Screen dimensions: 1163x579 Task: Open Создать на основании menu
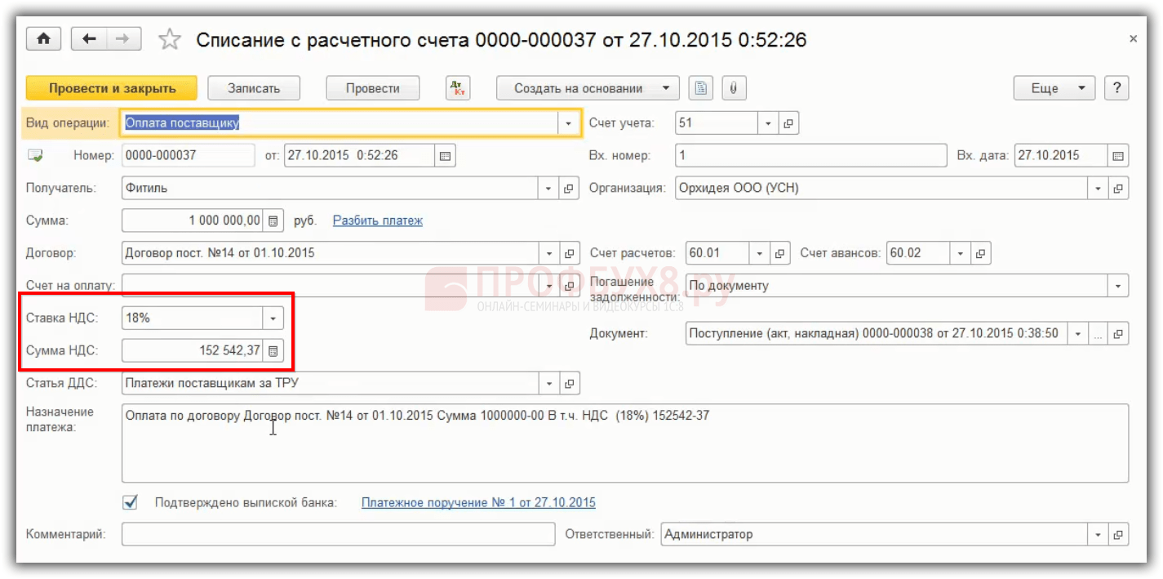pos(587,88)
